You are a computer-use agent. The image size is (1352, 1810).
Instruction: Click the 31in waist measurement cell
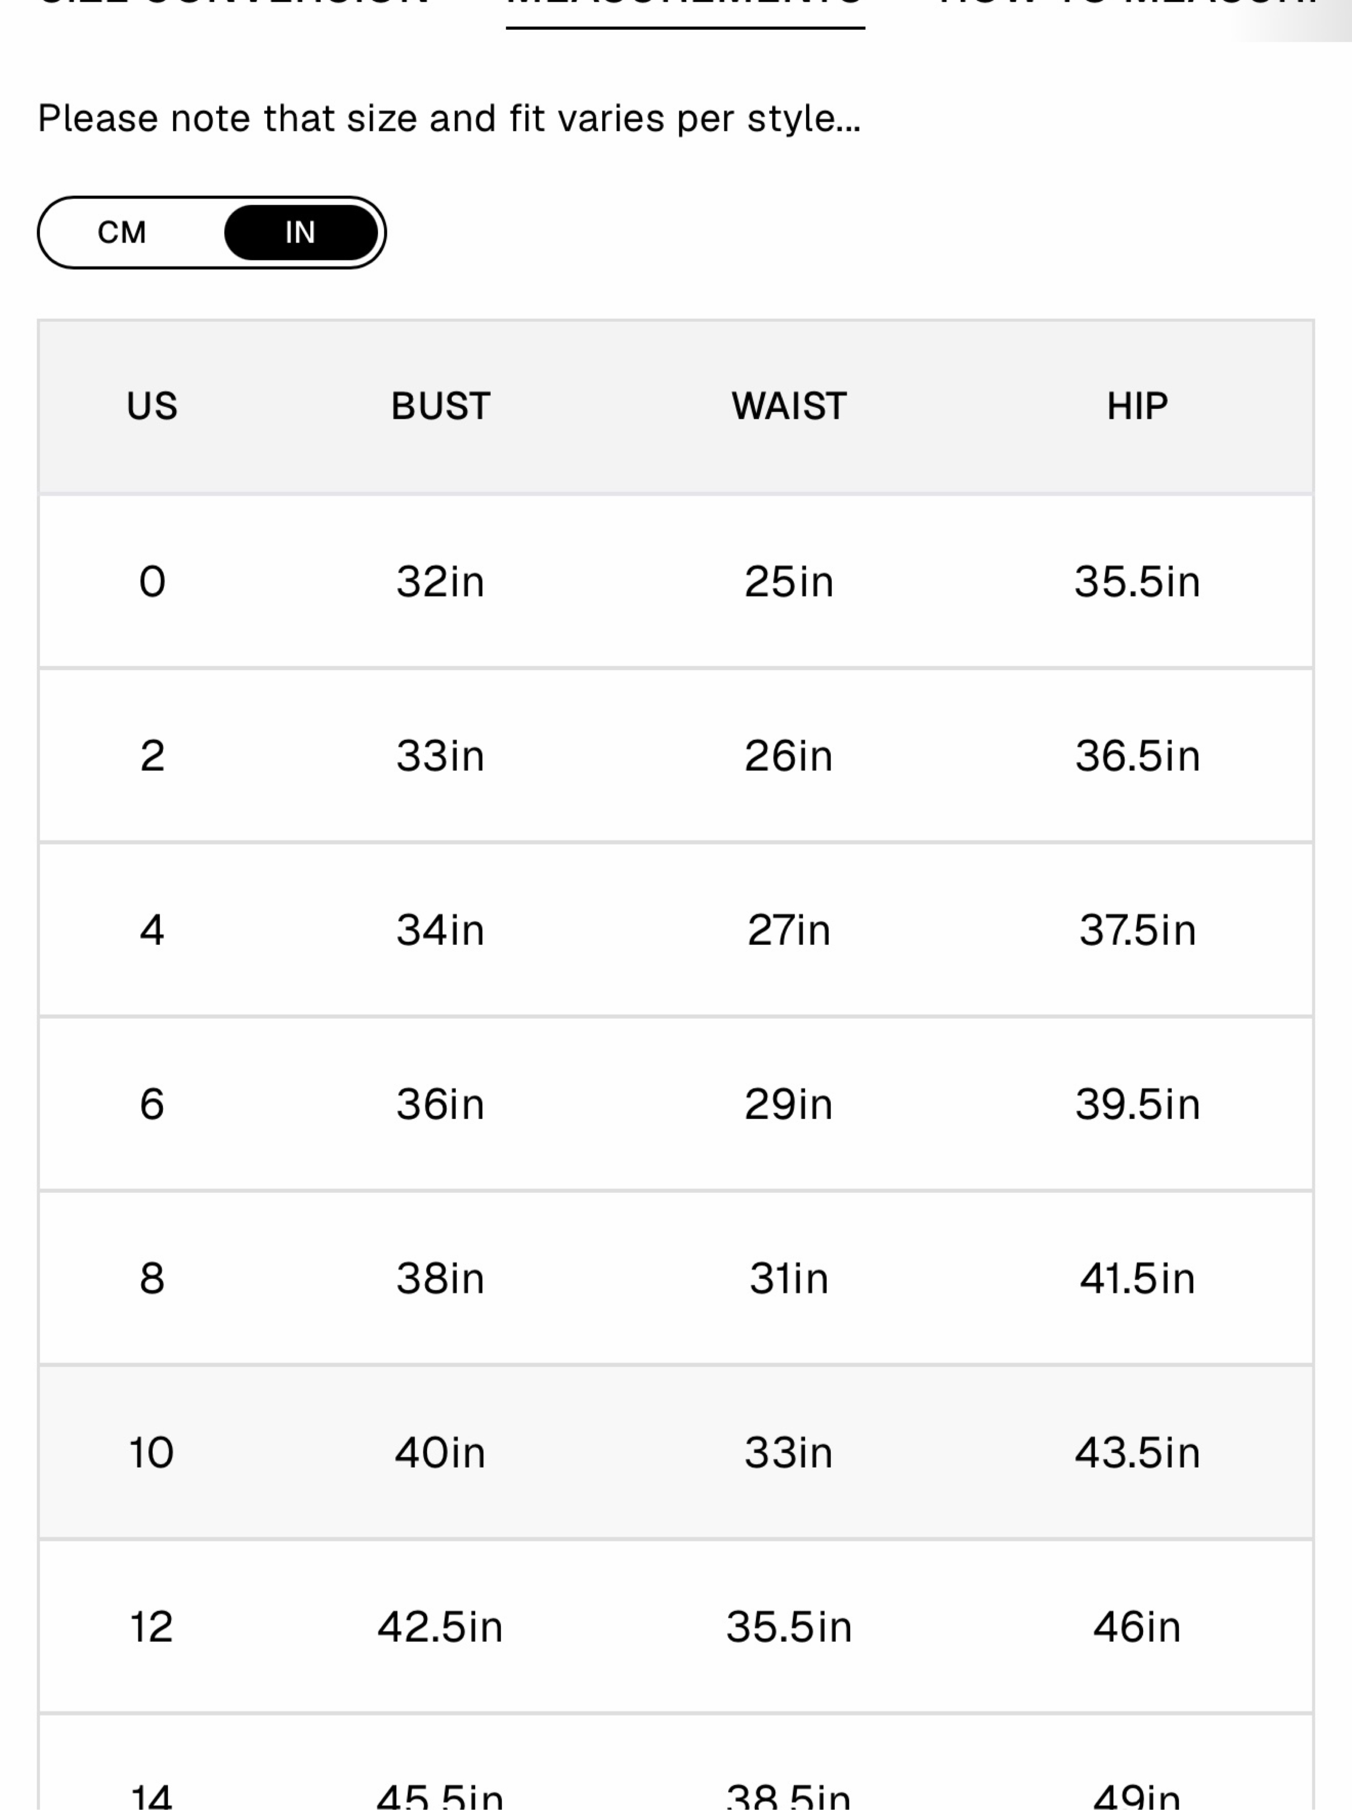click(789, 1278)
